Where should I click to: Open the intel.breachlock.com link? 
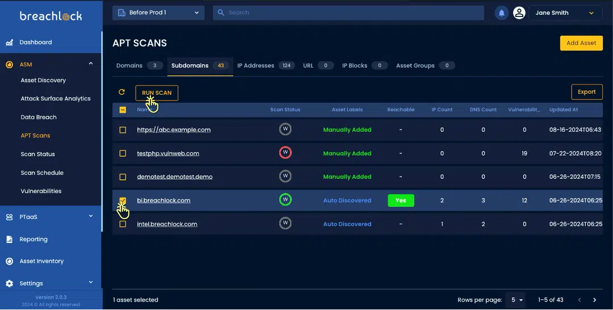[x=167, y=224]
